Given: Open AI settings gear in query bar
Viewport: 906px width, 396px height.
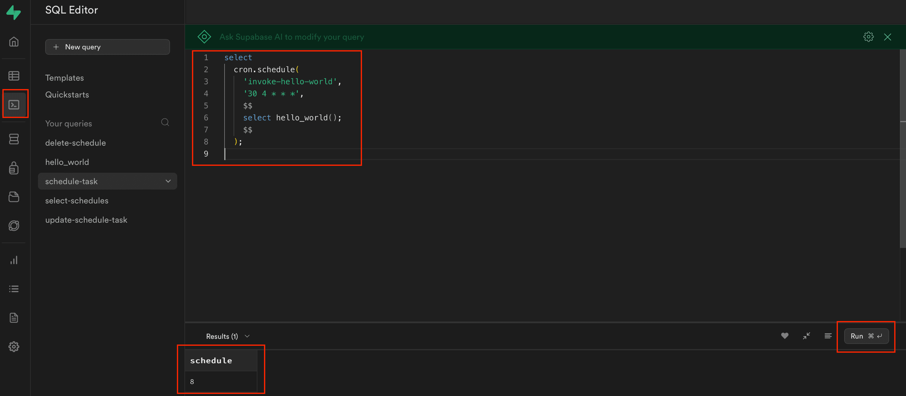Looking at the screenshot, I should [868, 37].
